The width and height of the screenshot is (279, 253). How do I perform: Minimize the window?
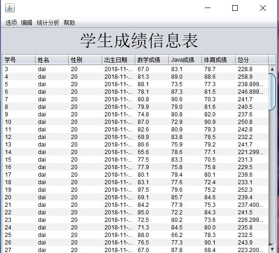click(208, 8)
